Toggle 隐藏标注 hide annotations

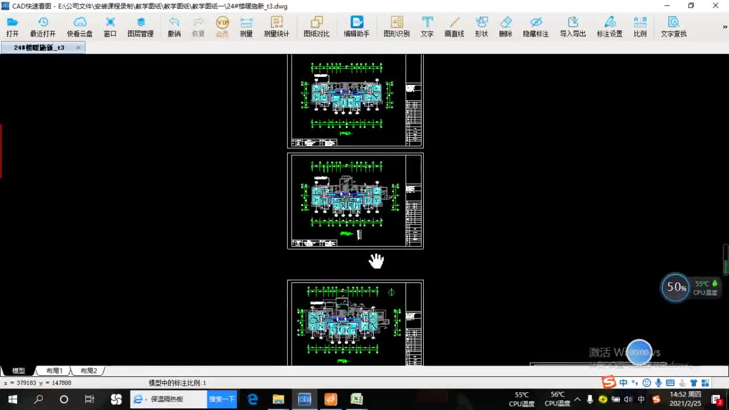(x=536, y=27)
